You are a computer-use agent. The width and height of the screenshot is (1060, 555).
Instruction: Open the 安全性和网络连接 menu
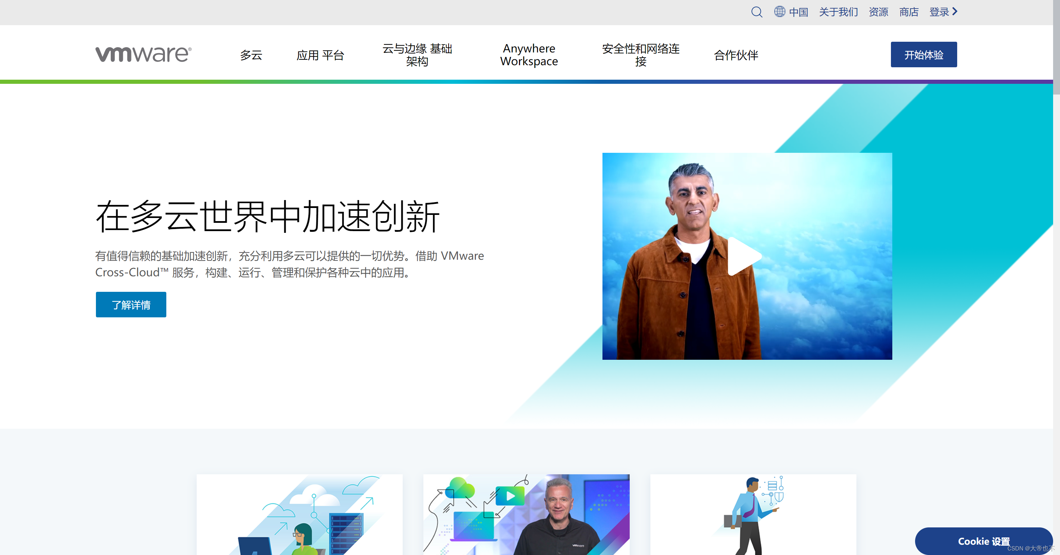pyautogui.click(x=641, y=55)
